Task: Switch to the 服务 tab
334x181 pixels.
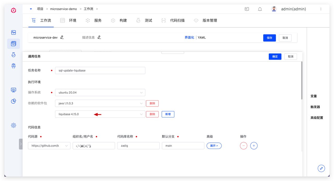Action: pyautogui.click(x=93, y=20)
